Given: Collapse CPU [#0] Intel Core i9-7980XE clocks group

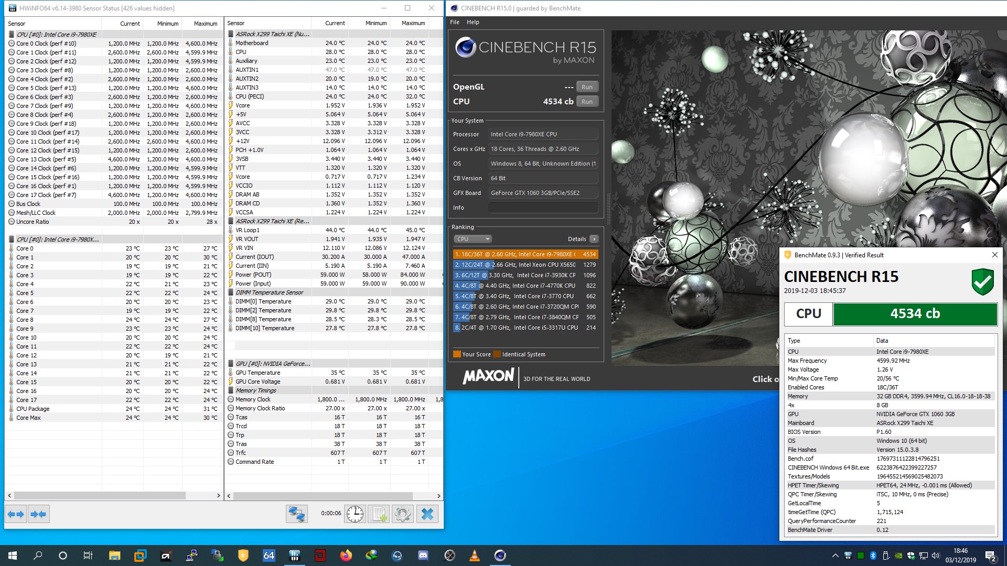Looking at the screenshot, I should [x=12, y=35].
